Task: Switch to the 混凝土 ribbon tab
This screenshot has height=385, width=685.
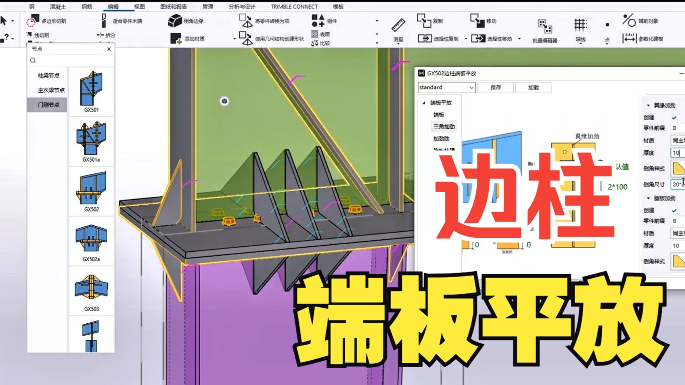Action: pyautogui.click(x=58, y=6)
